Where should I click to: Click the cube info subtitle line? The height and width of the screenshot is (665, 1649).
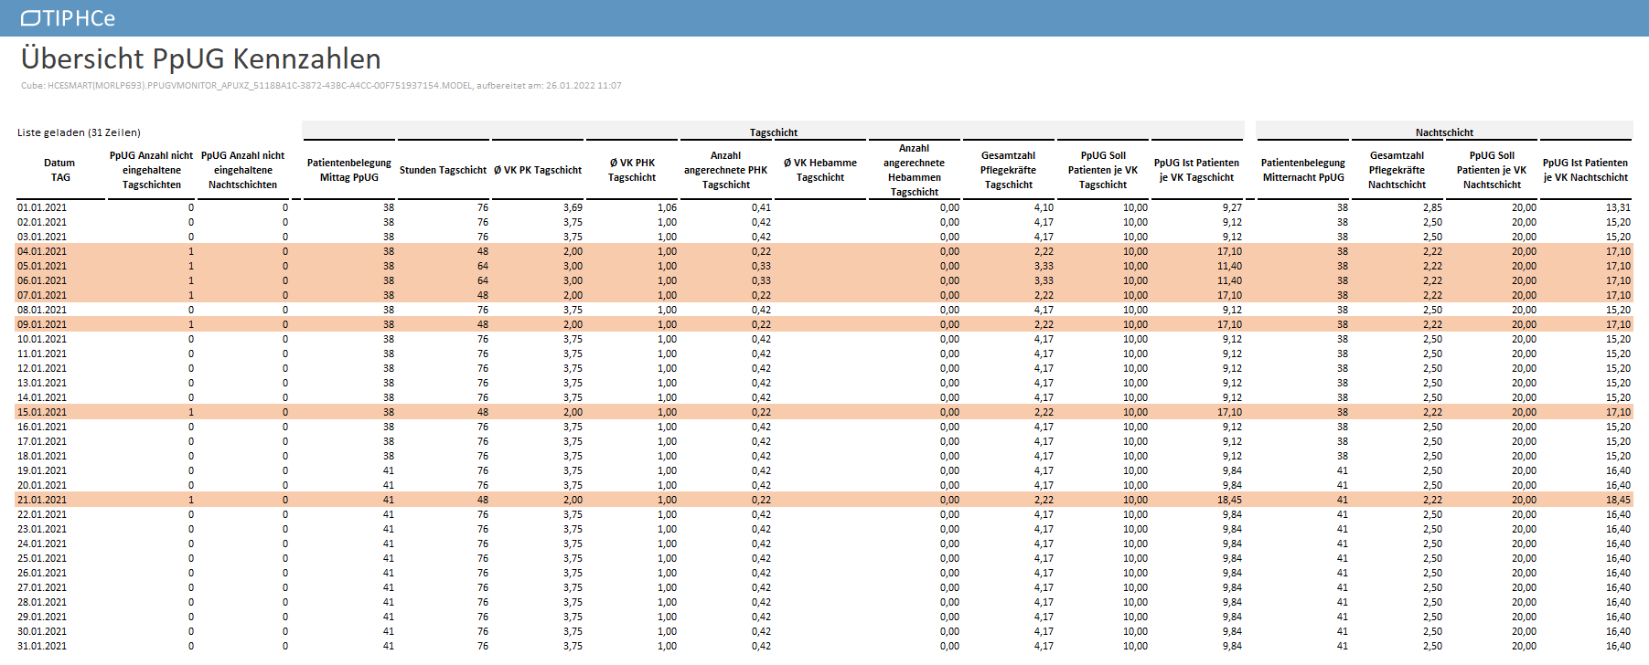point(321,85)
